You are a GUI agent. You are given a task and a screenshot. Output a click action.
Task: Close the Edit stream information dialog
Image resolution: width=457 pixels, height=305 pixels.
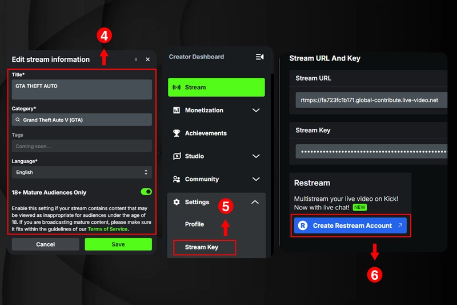[x=148, y=60]
